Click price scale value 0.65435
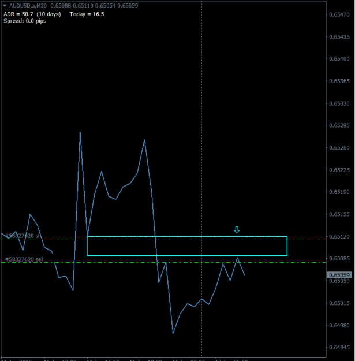 (339, 37)
